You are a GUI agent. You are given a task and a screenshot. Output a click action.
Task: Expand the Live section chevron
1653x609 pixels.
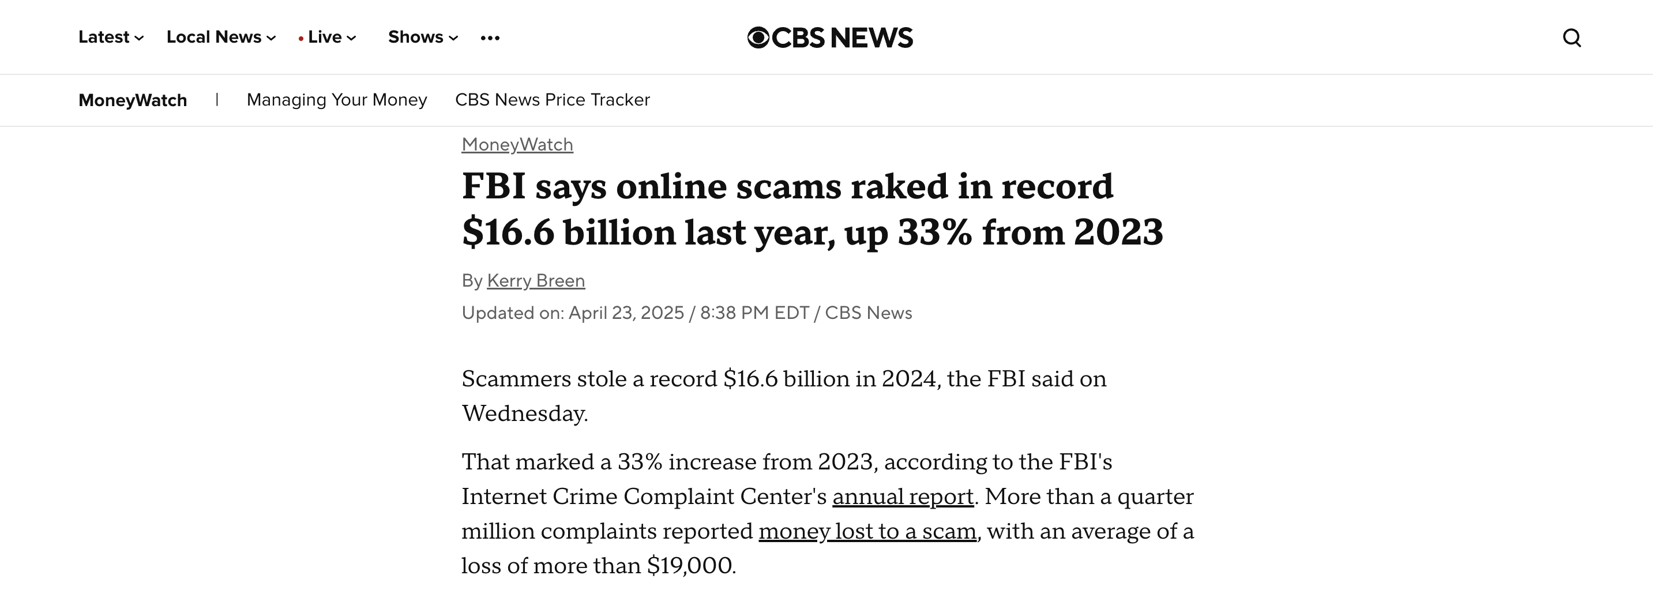(352, 39)
